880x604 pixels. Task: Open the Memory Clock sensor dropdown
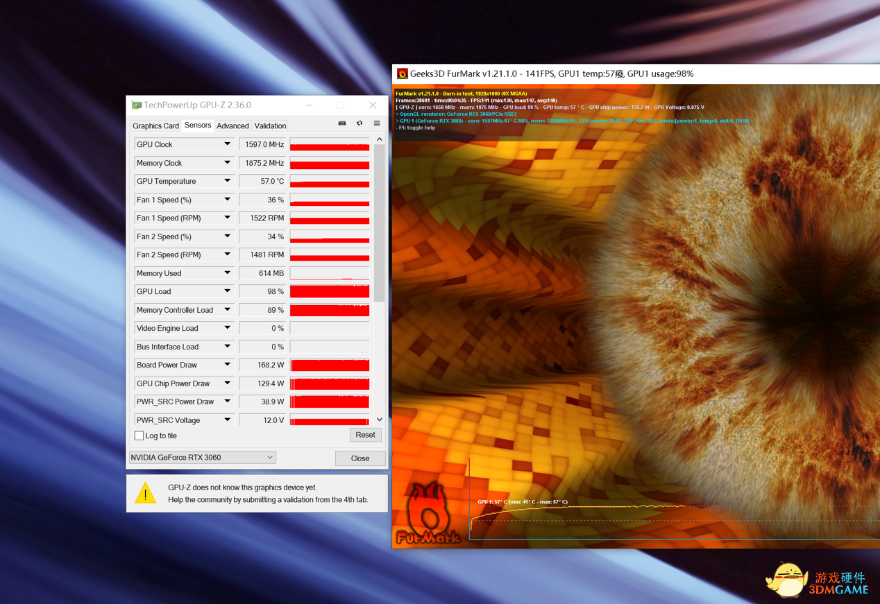coord(227,163)
